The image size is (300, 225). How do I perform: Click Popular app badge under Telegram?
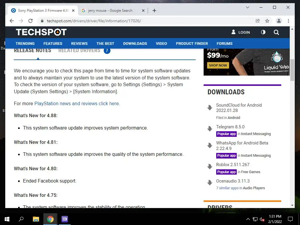(x=226, y=134)
